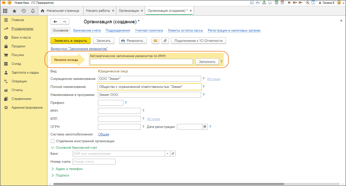The height and width of the screenshot is (186, 346).
Task: Click the Заполнить button
Action: pos(207,62)
